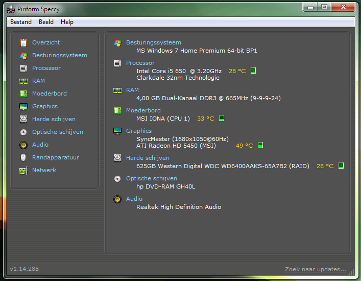Open the Bestand menu
This screenshot has height=281, width=361.
click(21, 22)
